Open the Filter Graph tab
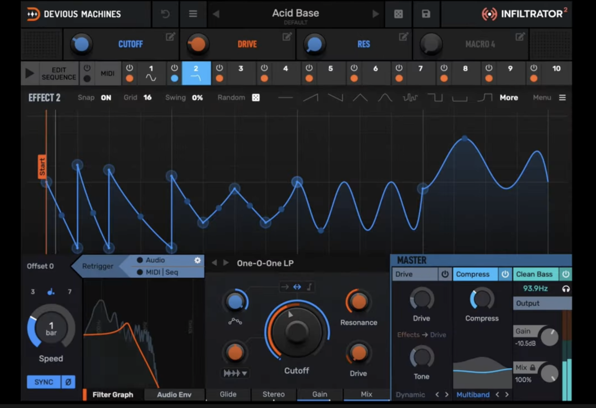The width and height of the screenshot is (596, 408). [113, 395]
